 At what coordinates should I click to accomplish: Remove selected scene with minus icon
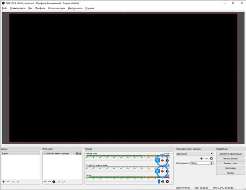click(8, 182)
